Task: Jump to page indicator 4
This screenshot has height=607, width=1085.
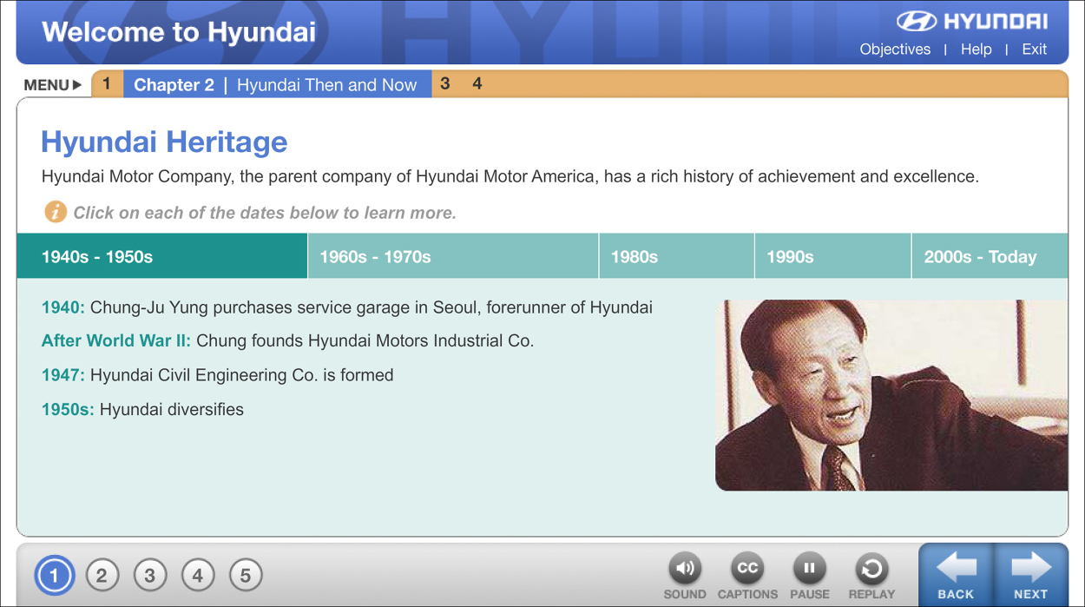Action: 198,574
